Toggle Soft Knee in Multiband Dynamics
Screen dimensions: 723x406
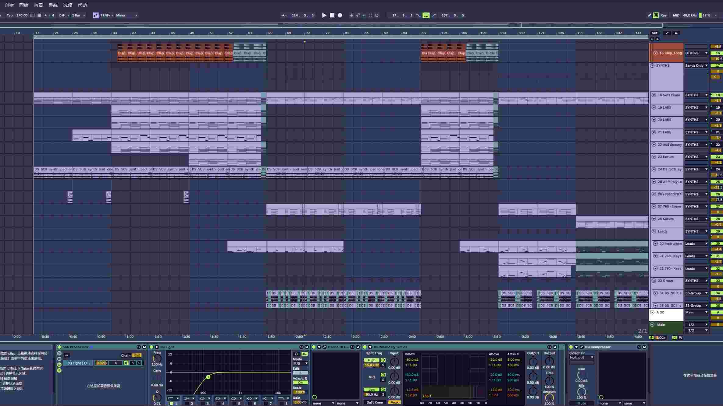pos(375,402)
